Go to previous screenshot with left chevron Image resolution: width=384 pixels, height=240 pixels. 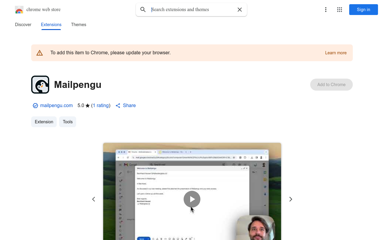(94, 199)
